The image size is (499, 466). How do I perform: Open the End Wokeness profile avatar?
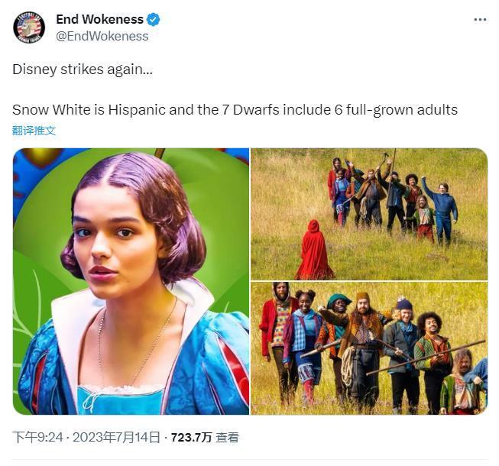tap(29, 28)
